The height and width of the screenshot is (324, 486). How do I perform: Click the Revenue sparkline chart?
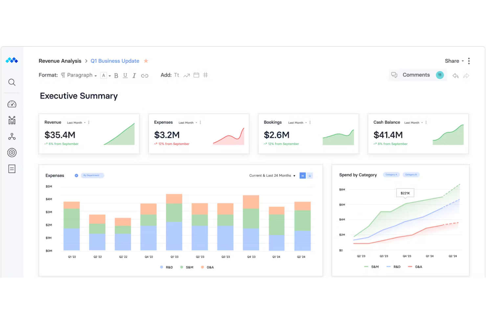(x=119, y=134)
